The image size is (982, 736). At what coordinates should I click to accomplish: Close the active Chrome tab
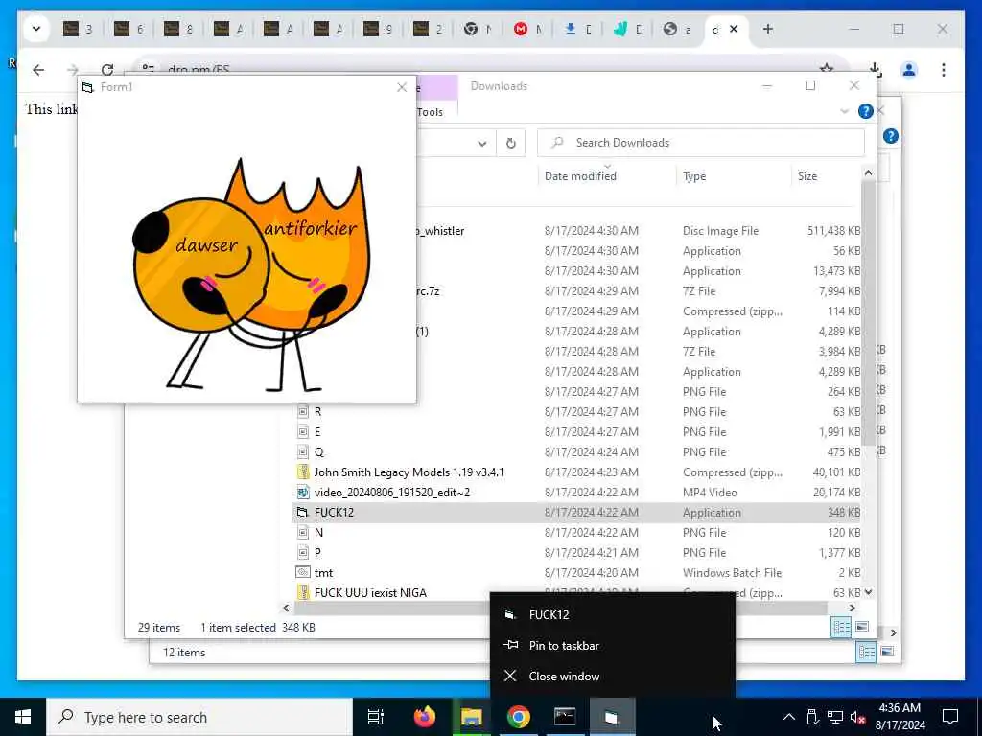(734, 29)
